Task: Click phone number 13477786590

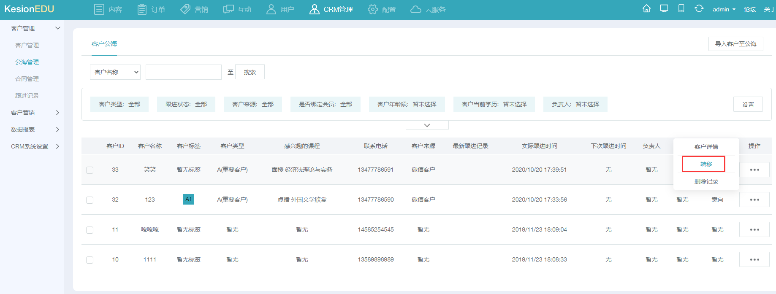Action: click(376, 200)
